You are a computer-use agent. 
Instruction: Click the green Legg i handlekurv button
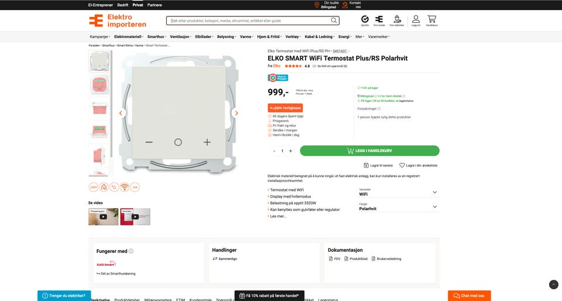369,151
